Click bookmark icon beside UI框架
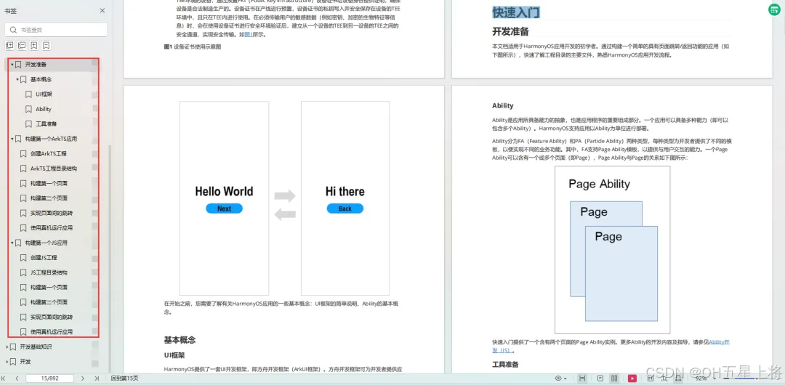The width and height of the screenshot is (785, 385). coord(28,94)
